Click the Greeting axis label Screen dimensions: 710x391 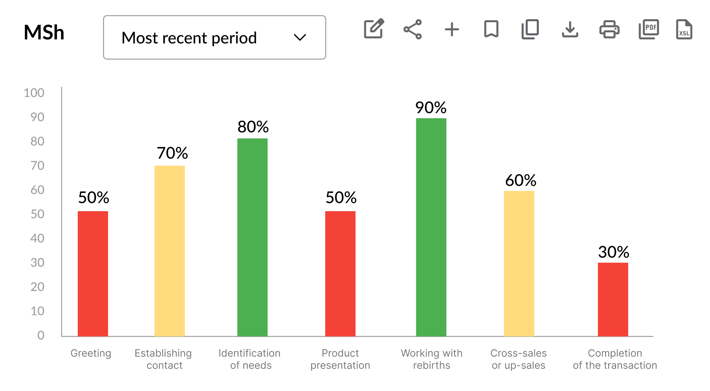pyautogui.click(x=91, y=353)
